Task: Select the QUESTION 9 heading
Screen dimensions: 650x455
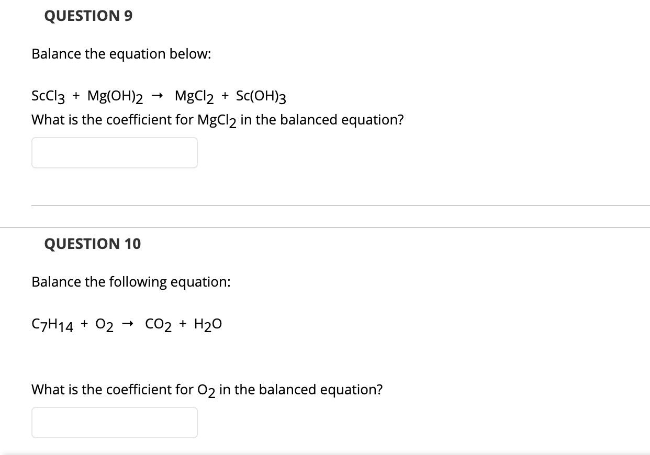Action: point(89,16)
